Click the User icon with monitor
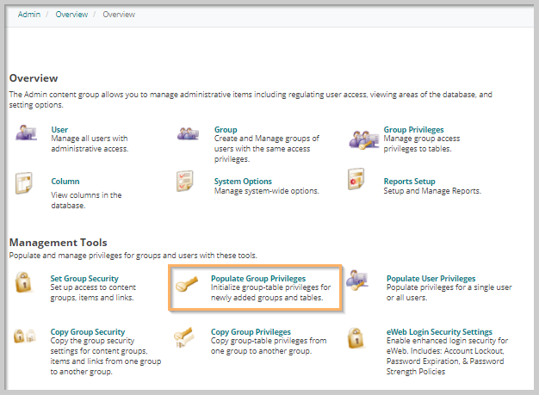Screen dimensions: 539x395 [26, 133]
